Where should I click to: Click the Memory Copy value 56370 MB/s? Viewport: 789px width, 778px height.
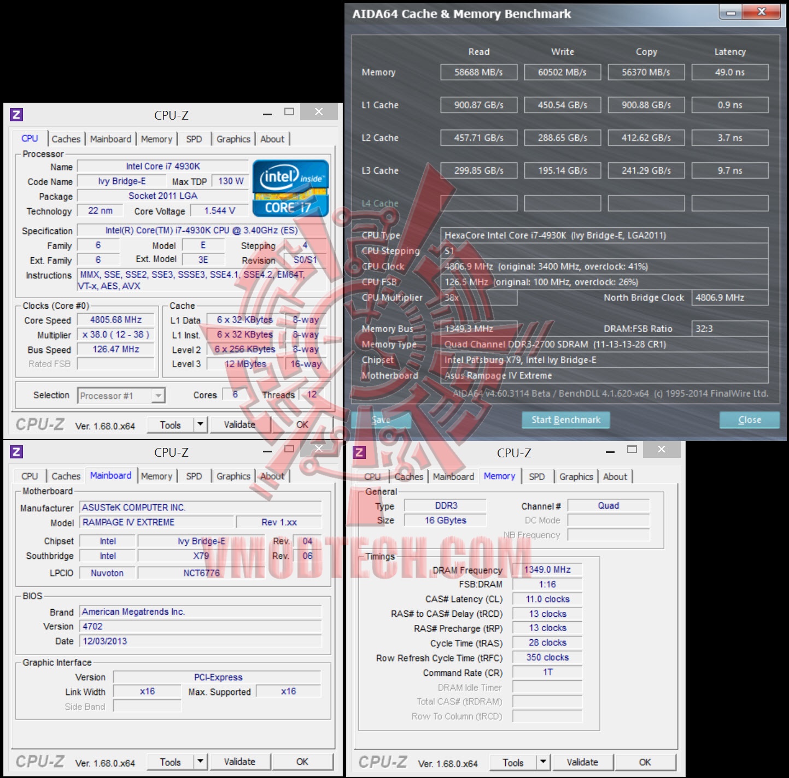tap(646, 72)
